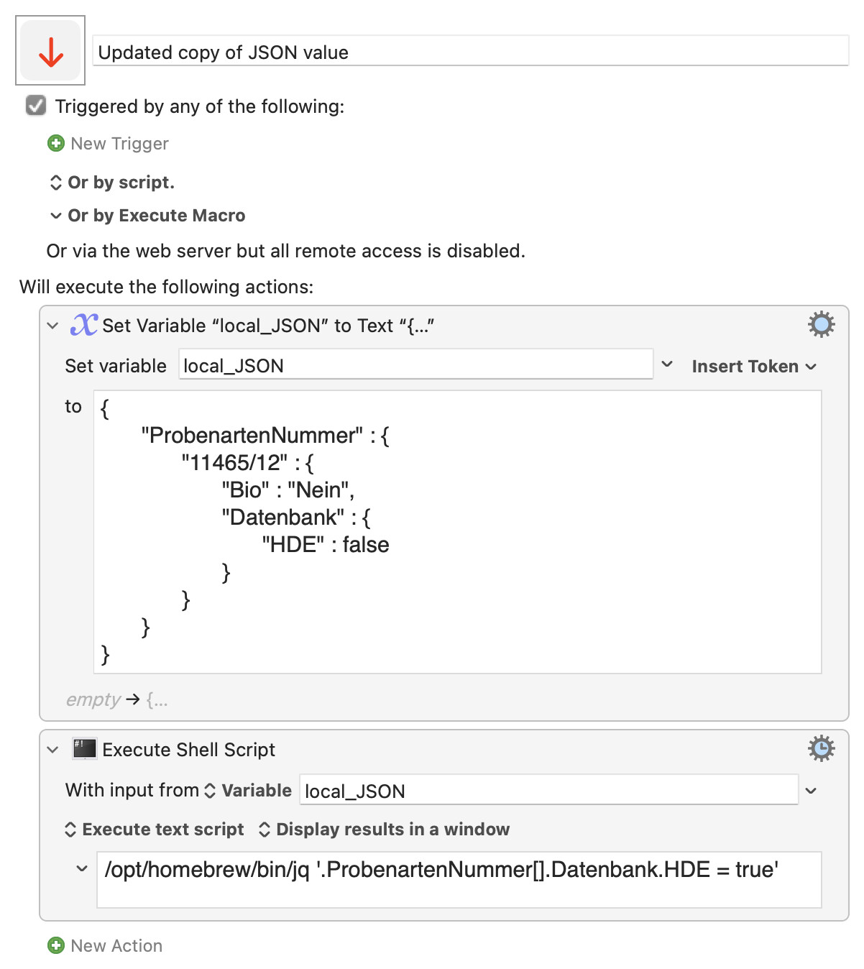Viewport: 864px width, 969px height.
Task: Click the green plus New Action icon
Action: (x=55, y=945)
